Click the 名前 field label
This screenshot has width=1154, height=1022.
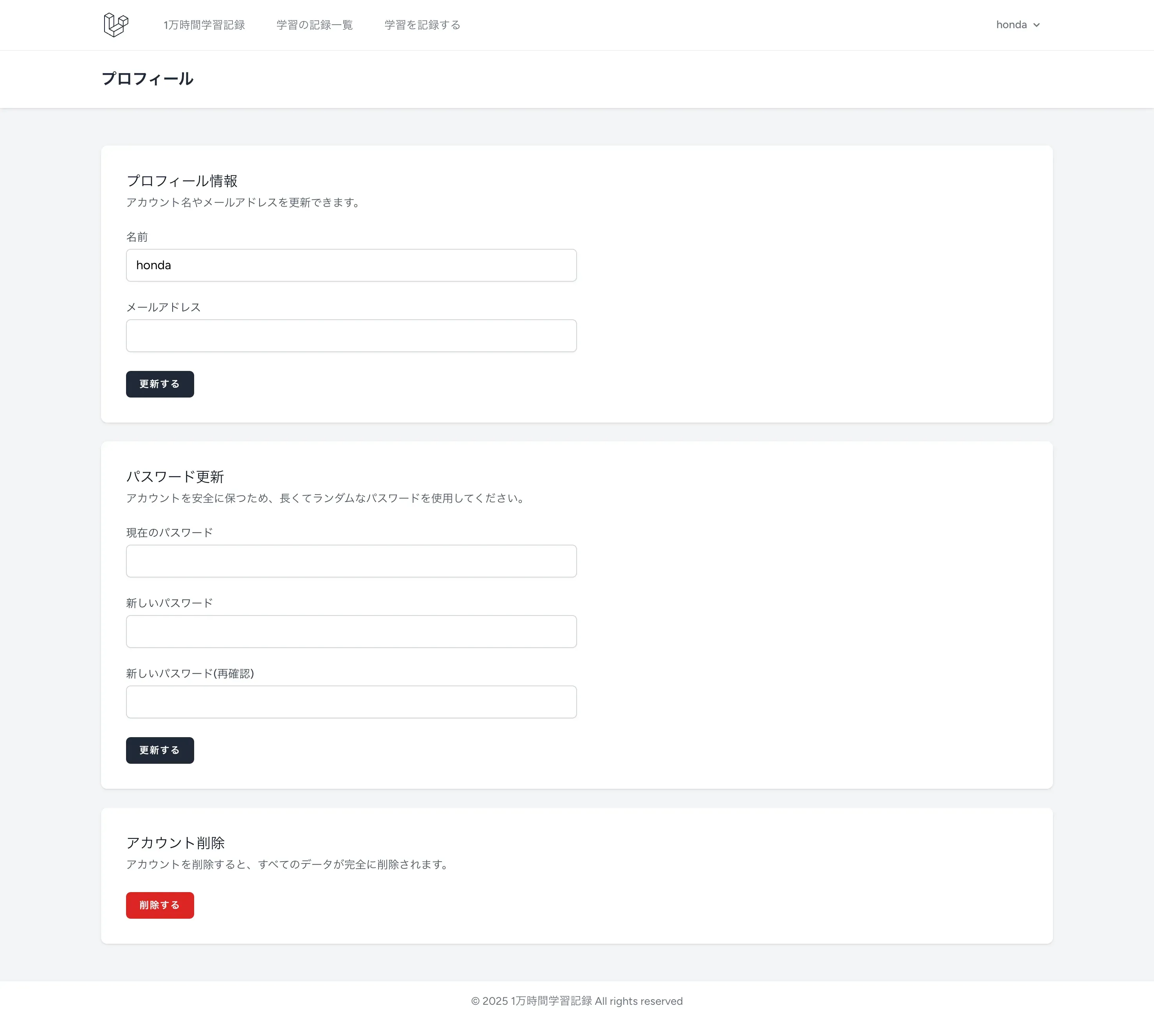click(x=137, y=237)
